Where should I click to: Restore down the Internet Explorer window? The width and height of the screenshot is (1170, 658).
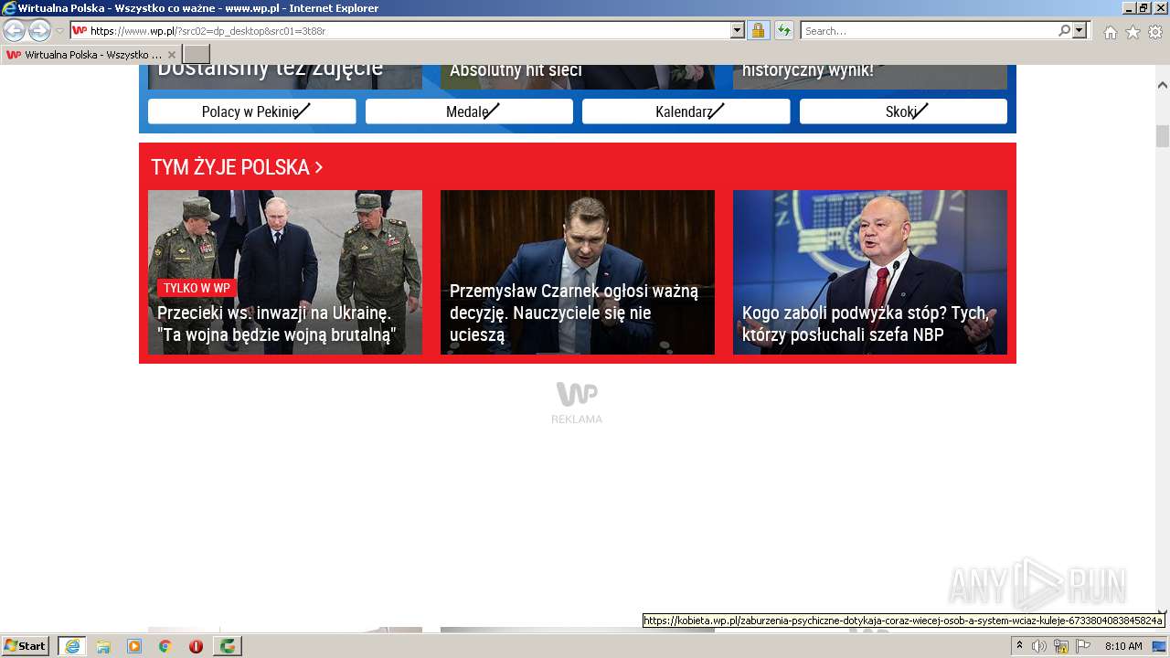[1143, 8]
